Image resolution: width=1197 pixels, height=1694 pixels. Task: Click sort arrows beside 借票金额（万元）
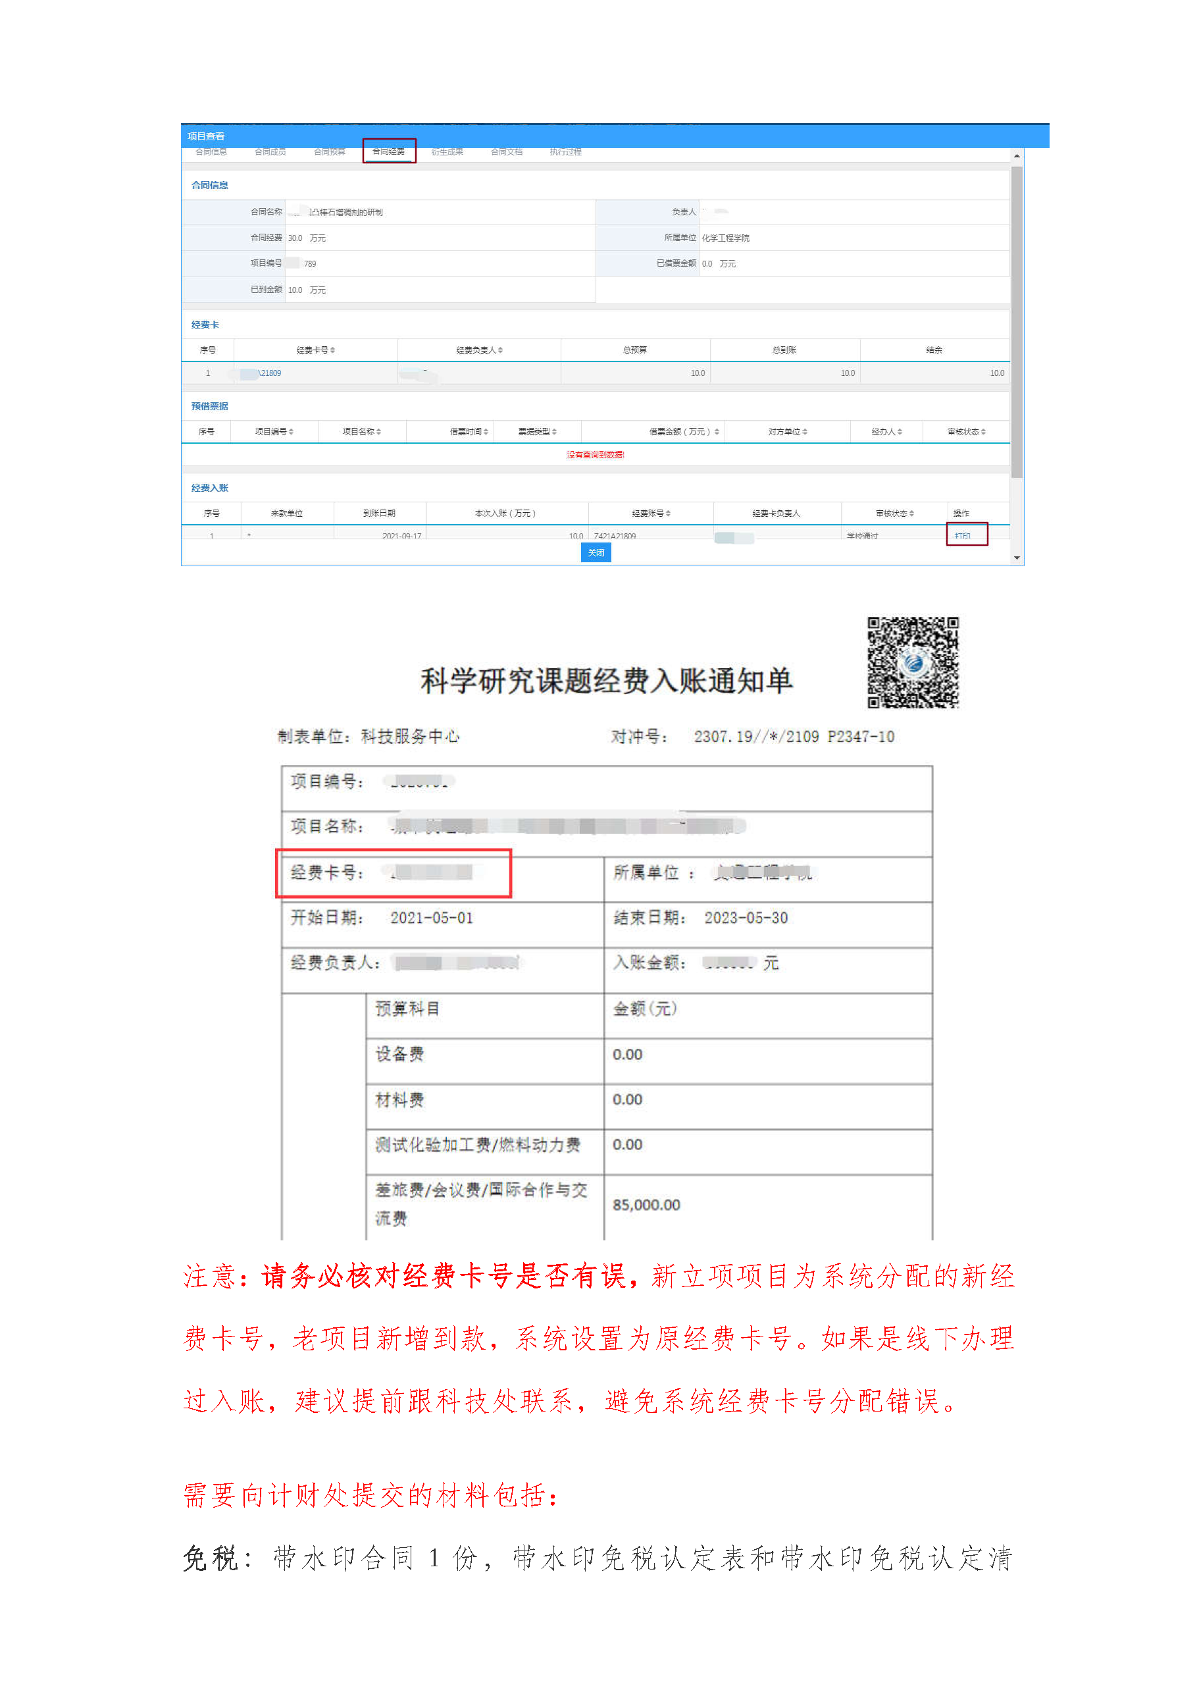pyautogui.click(x=717, y=432)
